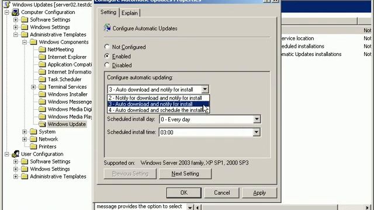
Task: Select the Enabled radio button
Action: click(107, 56)
